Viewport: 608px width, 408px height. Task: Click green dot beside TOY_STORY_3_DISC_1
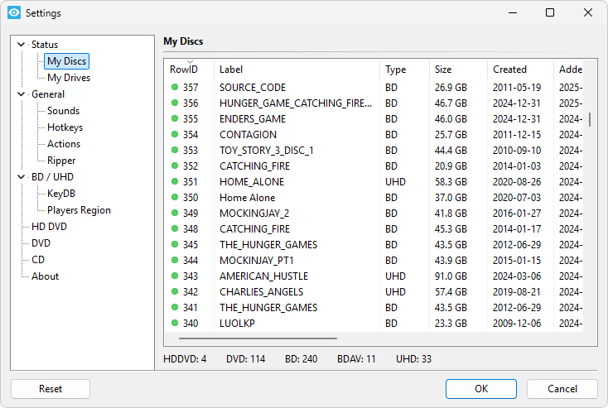[175, 150]
